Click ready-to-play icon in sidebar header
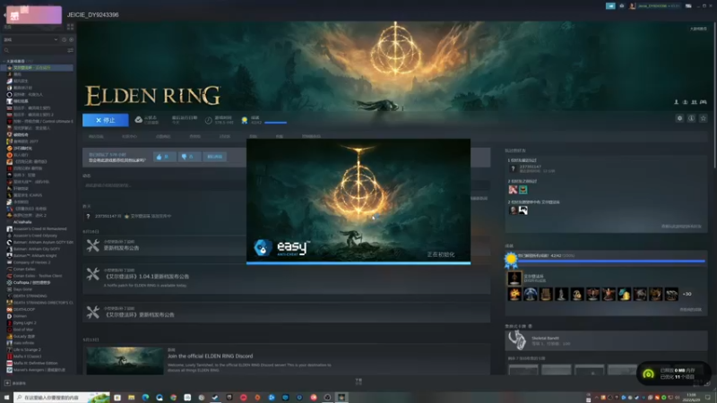This screenshot has height=403, width=717. point(71,39)
